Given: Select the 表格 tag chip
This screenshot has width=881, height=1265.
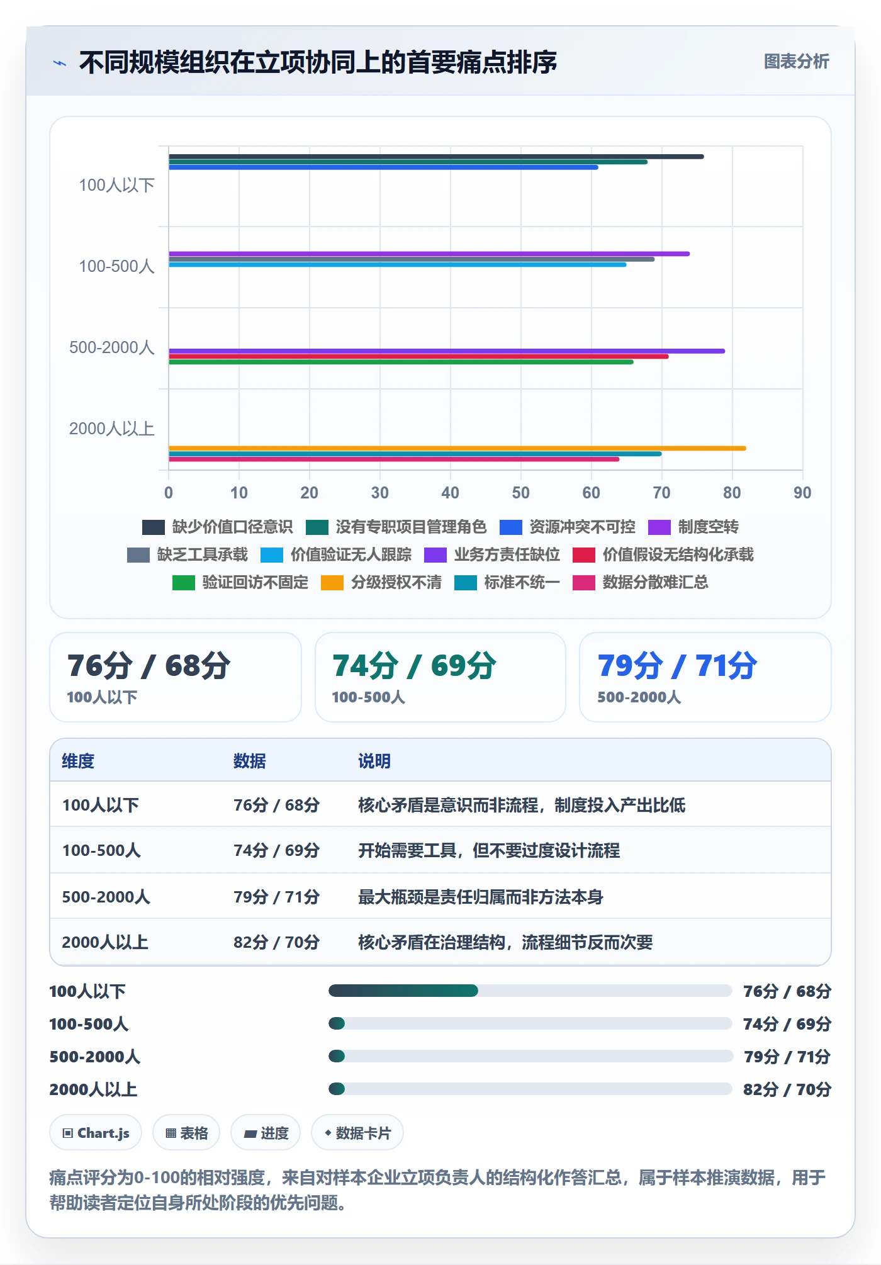Looking at the screenshot, I should pyautogui.click(x=186, y=1133).
